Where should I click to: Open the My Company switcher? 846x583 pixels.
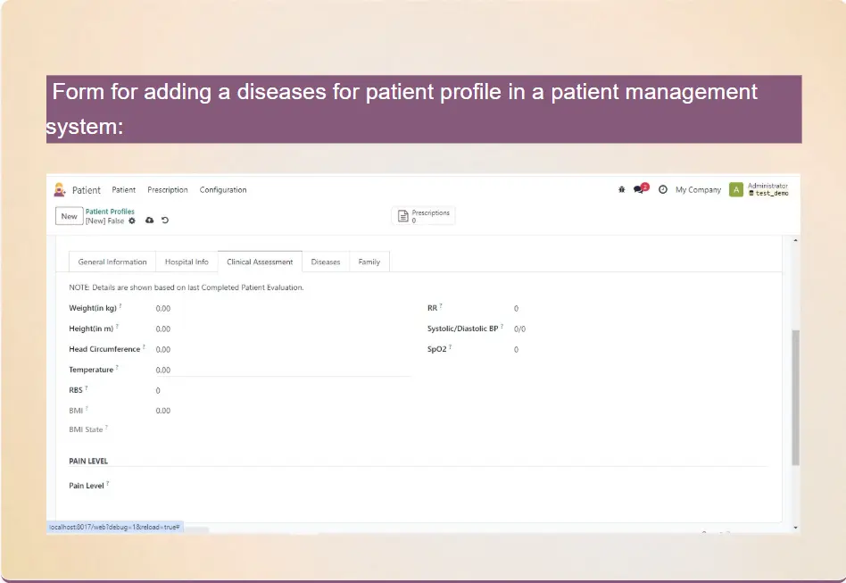click(698, 190)
